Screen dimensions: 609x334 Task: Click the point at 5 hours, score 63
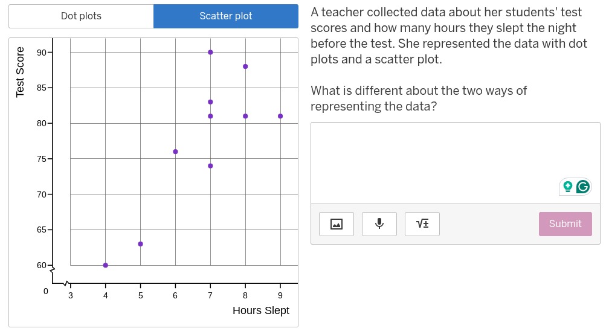(141, 244)
